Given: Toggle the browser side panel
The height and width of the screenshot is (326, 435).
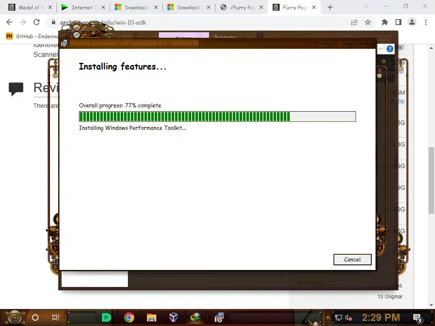Looking at the screenshot, I should point(398,22).
